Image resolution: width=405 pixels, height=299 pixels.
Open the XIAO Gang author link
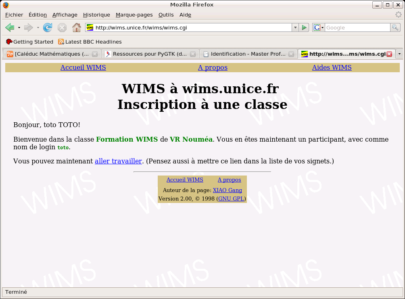227,190
